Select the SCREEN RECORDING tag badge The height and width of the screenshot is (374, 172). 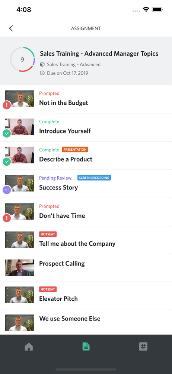(94, 178)
